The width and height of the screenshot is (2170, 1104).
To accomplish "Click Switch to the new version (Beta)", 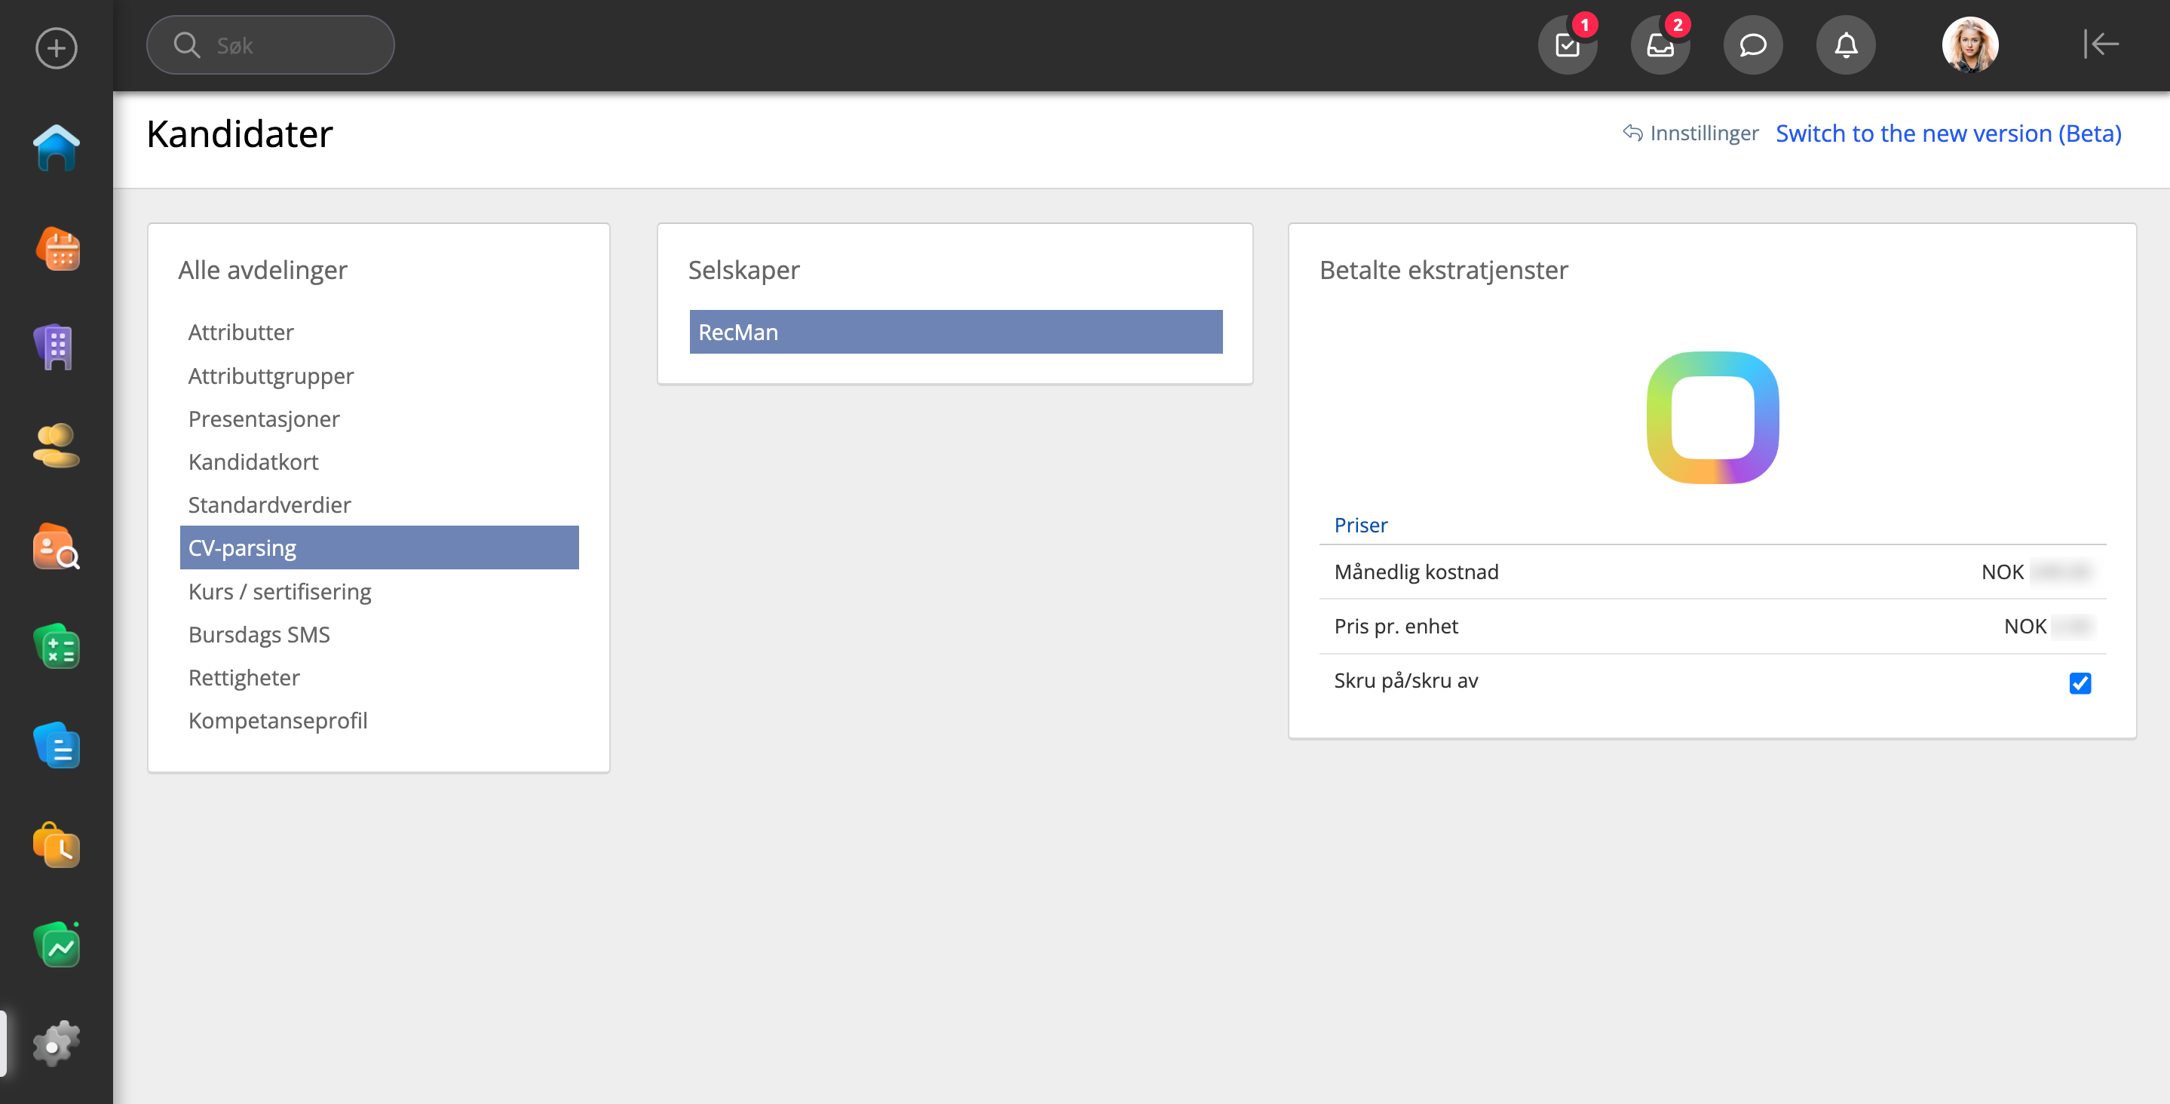I will coord(1948,133).
